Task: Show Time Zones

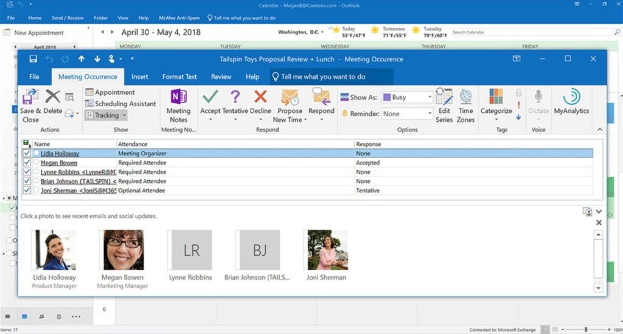Action: click(x=465, y=106)
